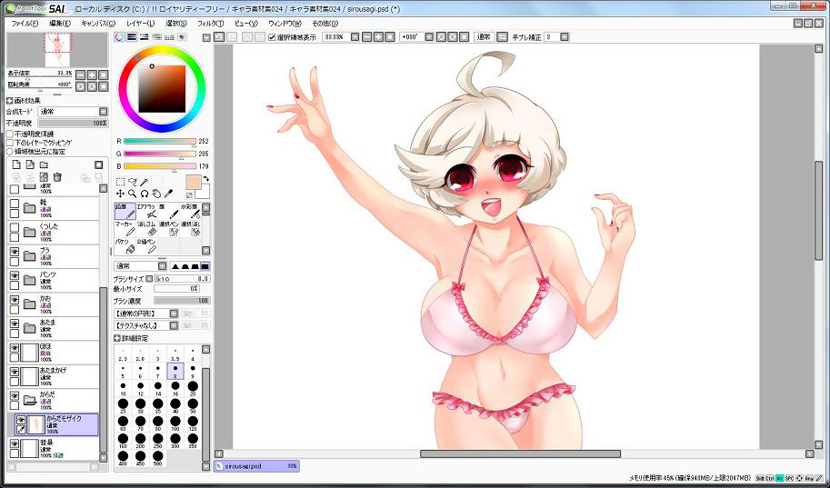The height and width of the screenshot is (488, 830).
Task: Click the trash icon to delete layer
Action: pos(57,177)
